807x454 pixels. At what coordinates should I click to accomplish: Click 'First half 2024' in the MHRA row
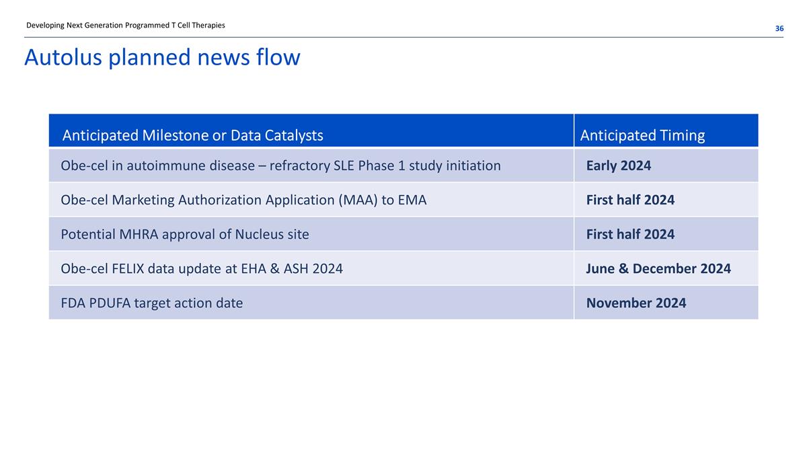(630, 235)
